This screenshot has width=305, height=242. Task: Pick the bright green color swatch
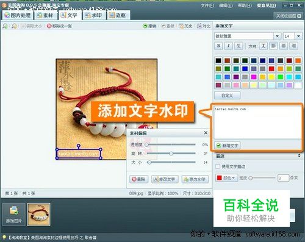281,77
